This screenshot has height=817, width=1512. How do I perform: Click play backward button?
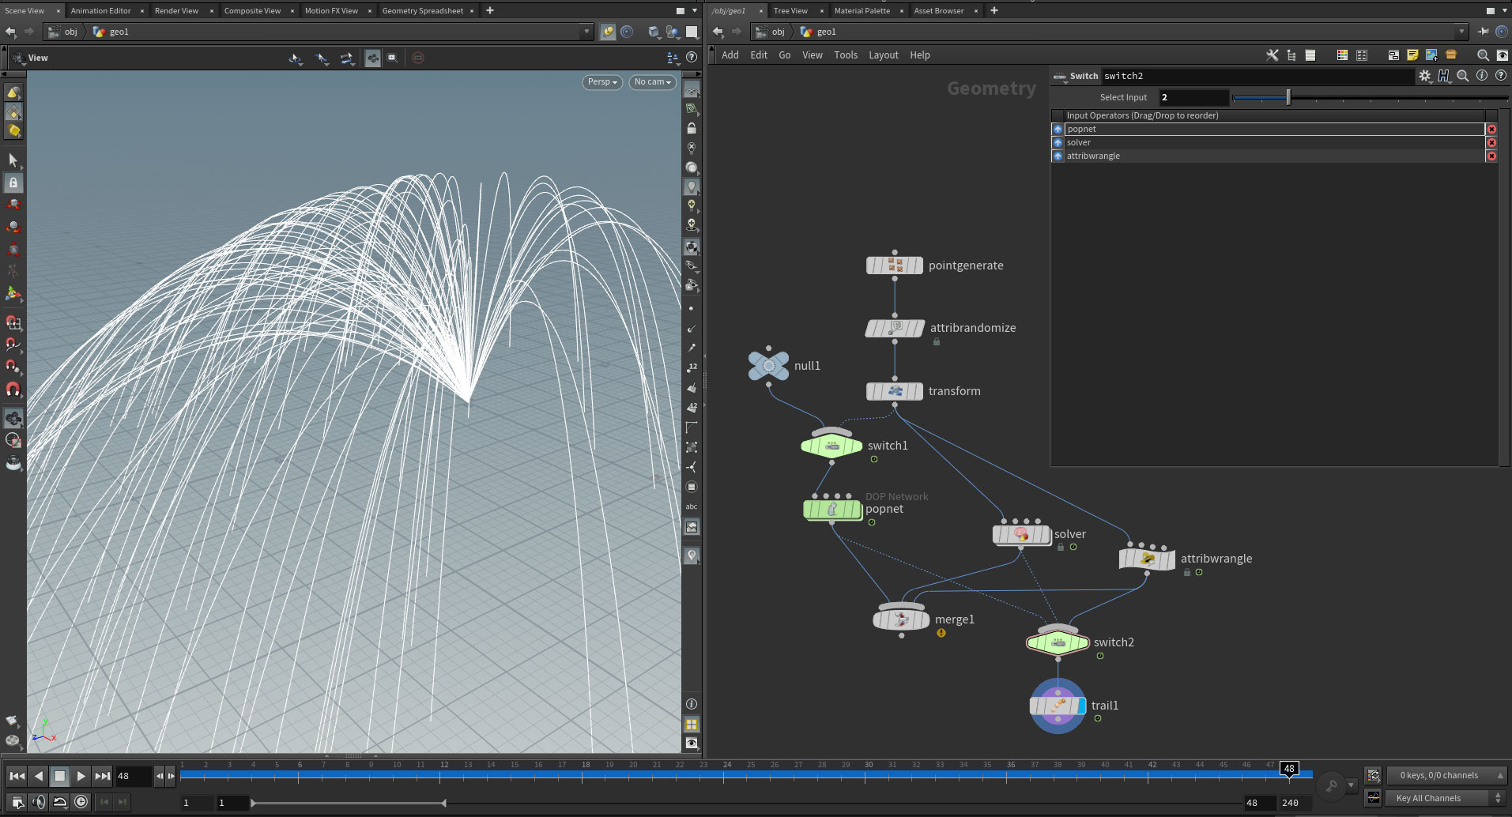[x=39, y=777]
